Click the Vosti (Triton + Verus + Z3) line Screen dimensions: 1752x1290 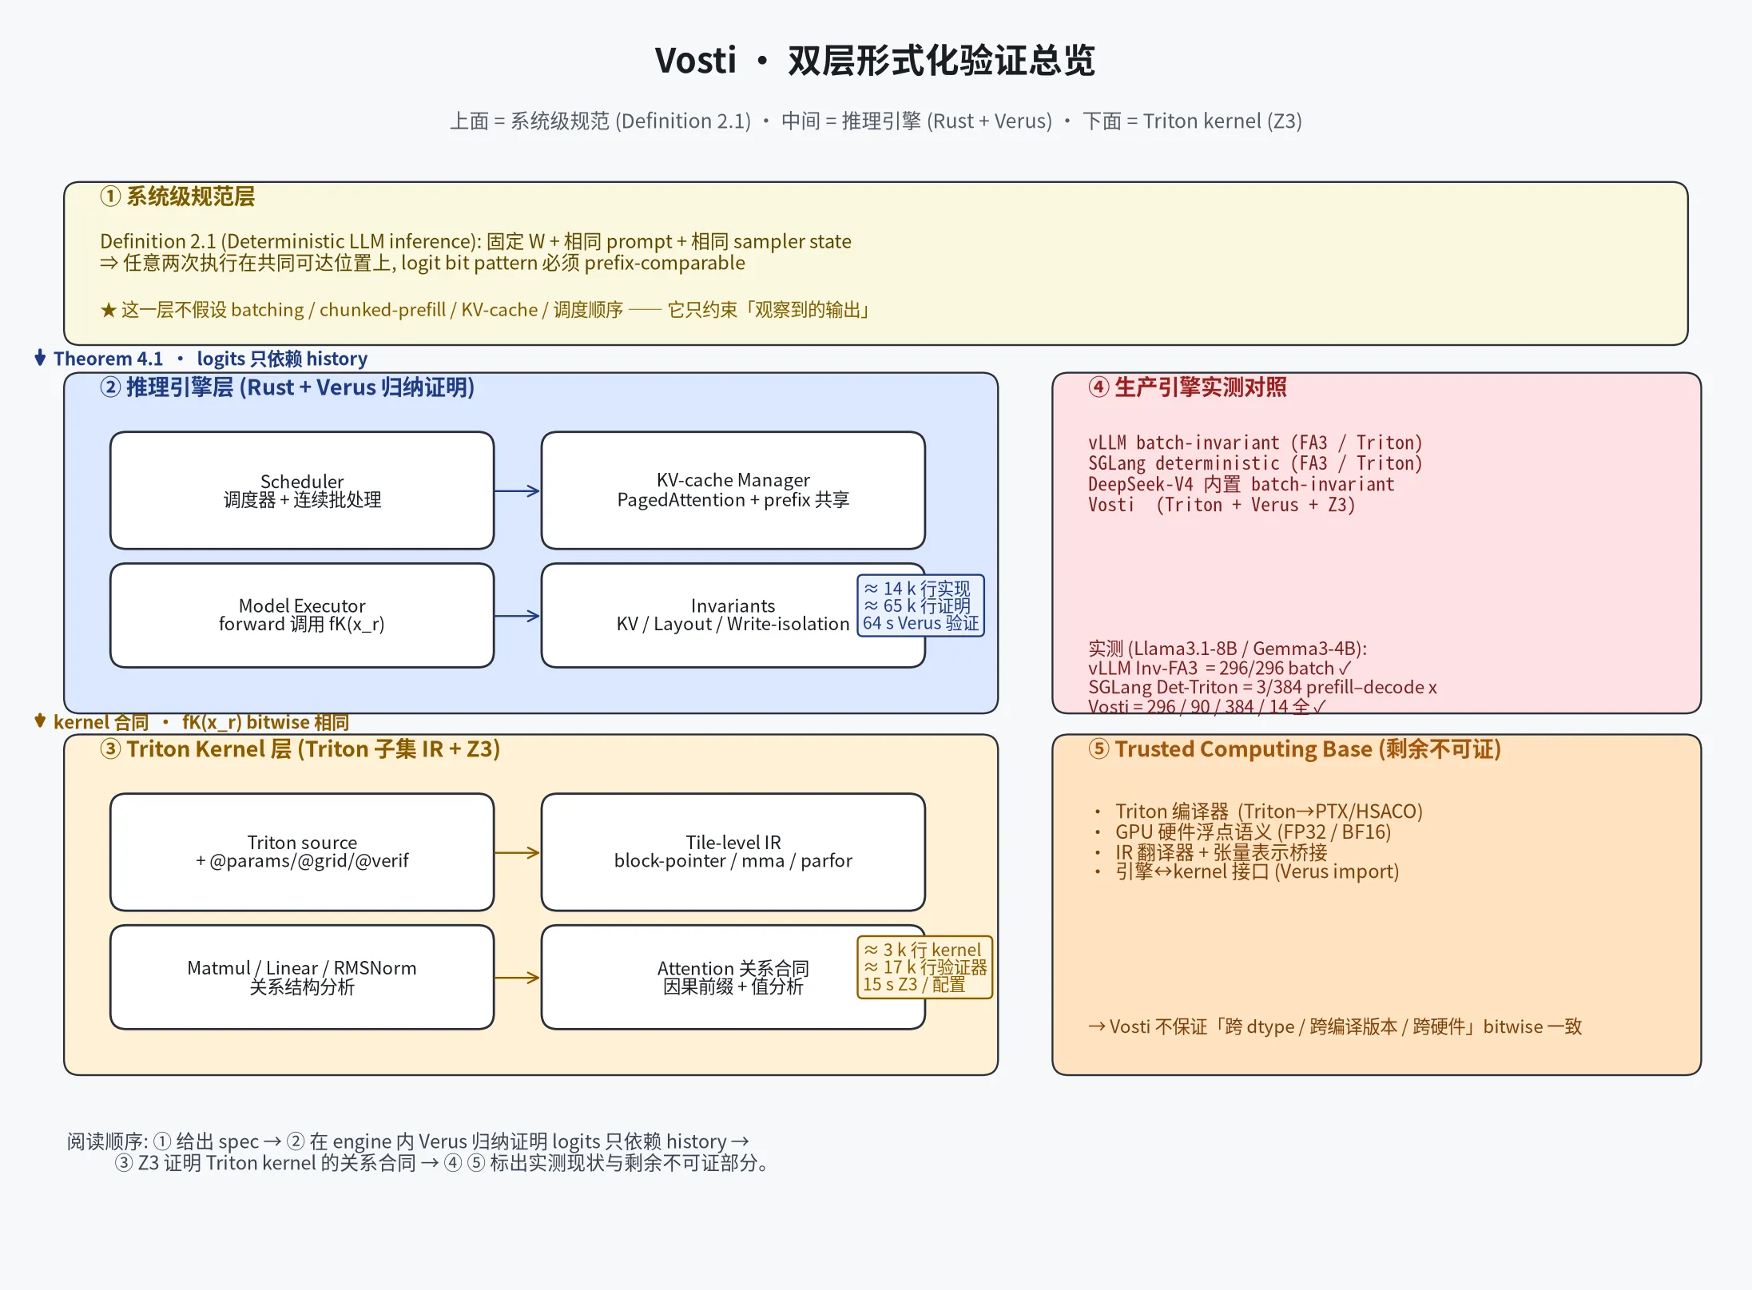[x=1222, y=505]
